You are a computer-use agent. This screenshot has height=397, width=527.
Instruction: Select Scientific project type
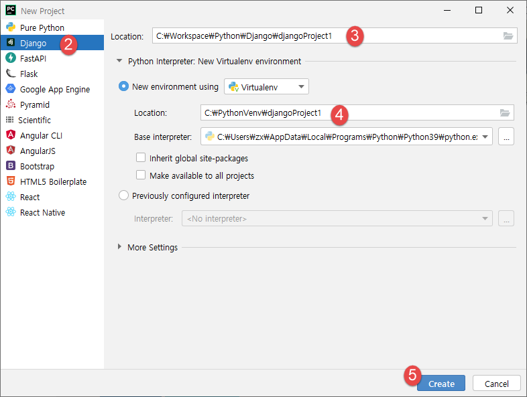[x=52, y=120]
